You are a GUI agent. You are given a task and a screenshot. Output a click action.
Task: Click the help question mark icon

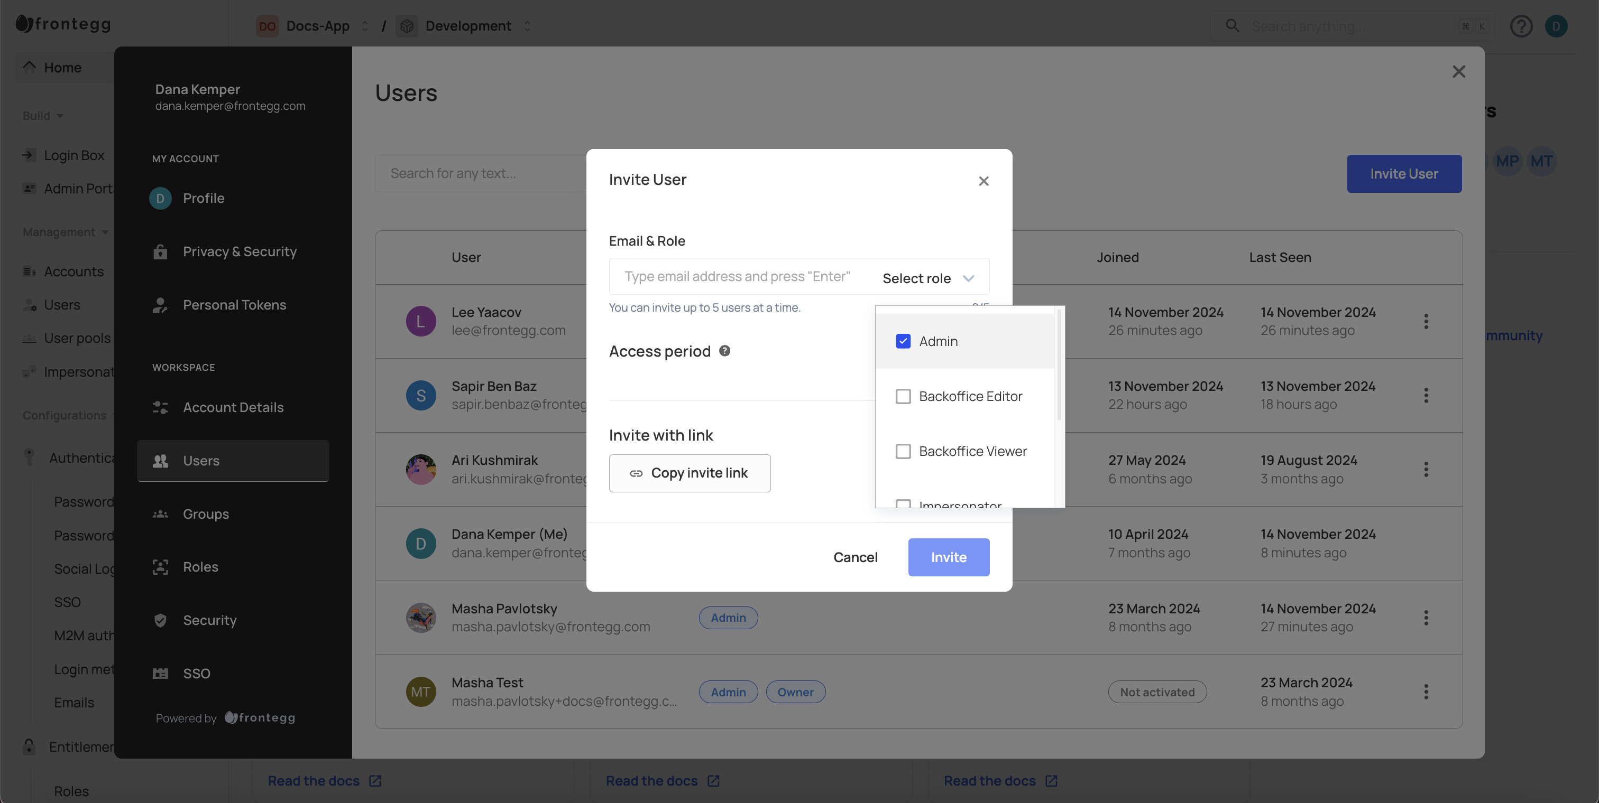click(1521, 26)
